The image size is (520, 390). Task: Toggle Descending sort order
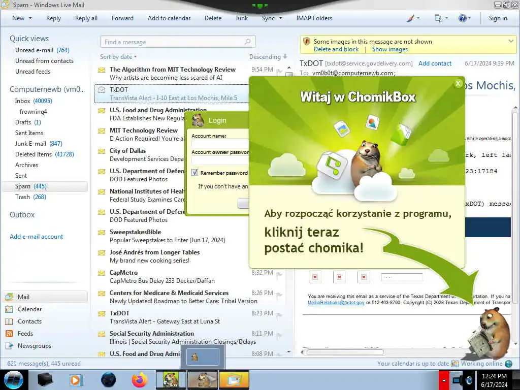tap(268, 57)
